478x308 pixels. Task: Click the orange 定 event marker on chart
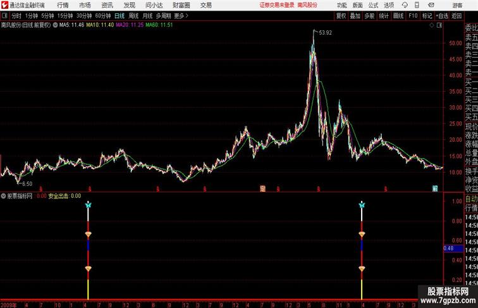pos(262,188)
